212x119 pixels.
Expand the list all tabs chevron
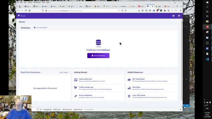tap(181, 6)
